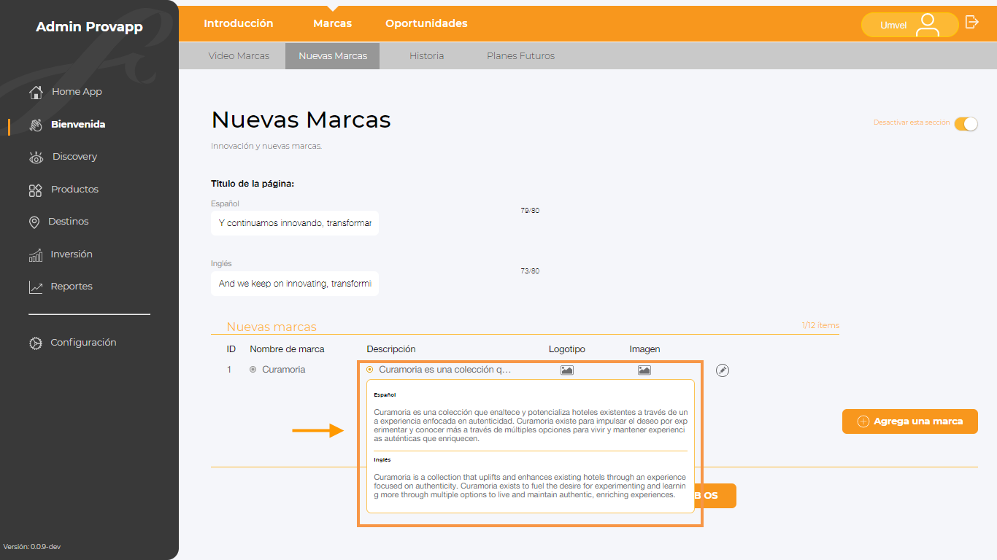This screenshot has height=560, width=997.
Task: Click the Productos grid icon
Action: (35, 190)
